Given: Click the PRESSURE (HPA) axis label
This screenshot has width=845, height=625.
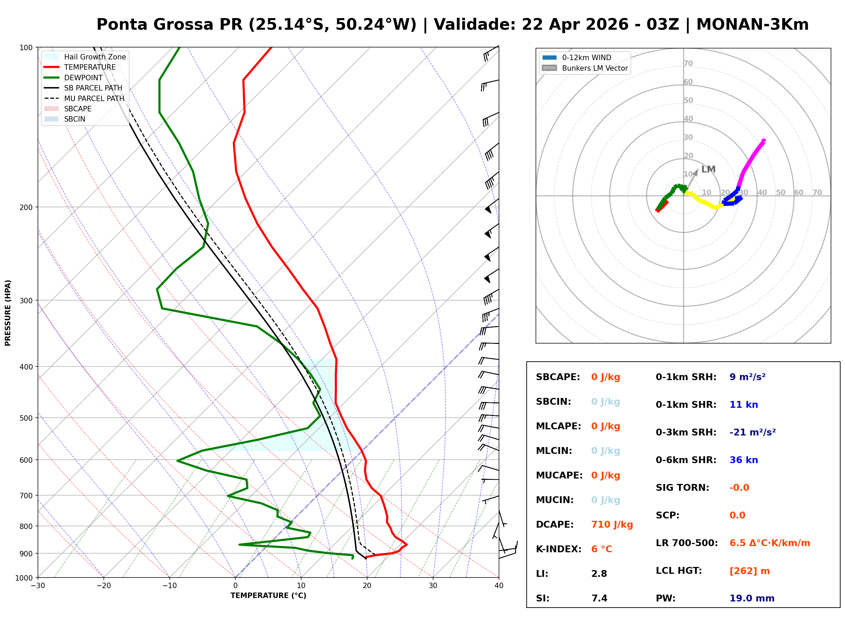Looking at the screenshot, I should point(8,313).
